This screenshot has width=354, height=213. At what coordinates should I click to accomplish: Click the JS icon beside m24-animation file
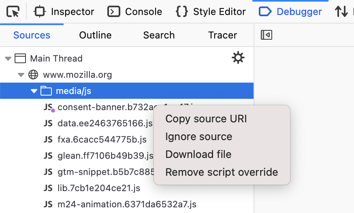[48, 204]
